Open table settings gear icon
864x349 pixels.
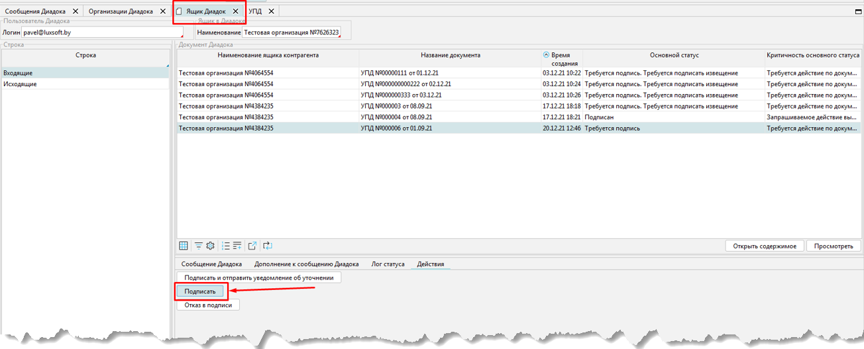(x=210, y=246)
